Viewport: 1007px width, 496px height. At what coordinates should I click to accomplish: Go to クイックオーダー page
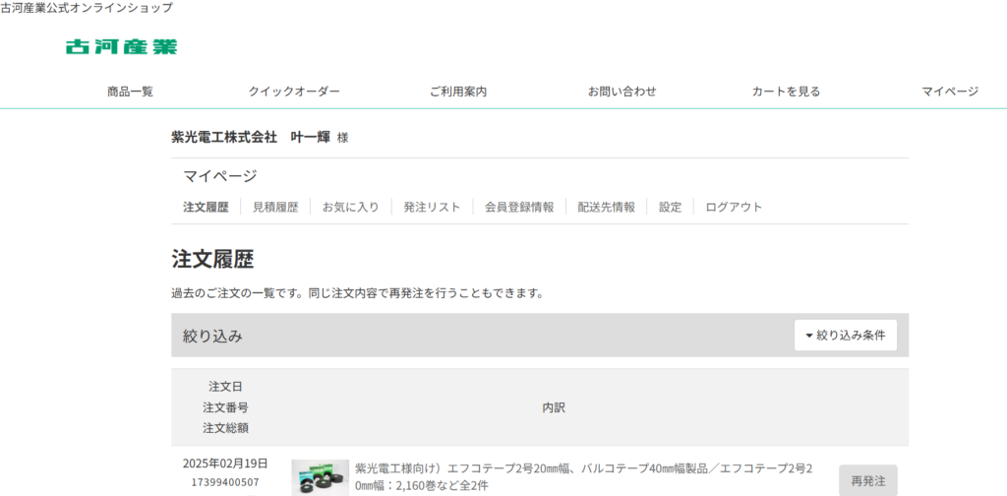294,92
